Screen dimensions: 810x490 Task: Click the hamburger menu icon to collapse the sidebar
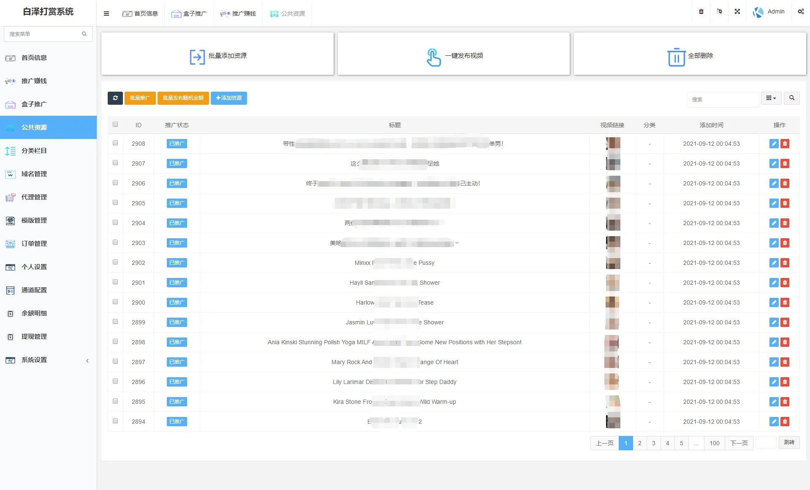click(106, 14)
